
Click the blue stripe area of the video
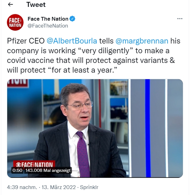coord(147,128)
